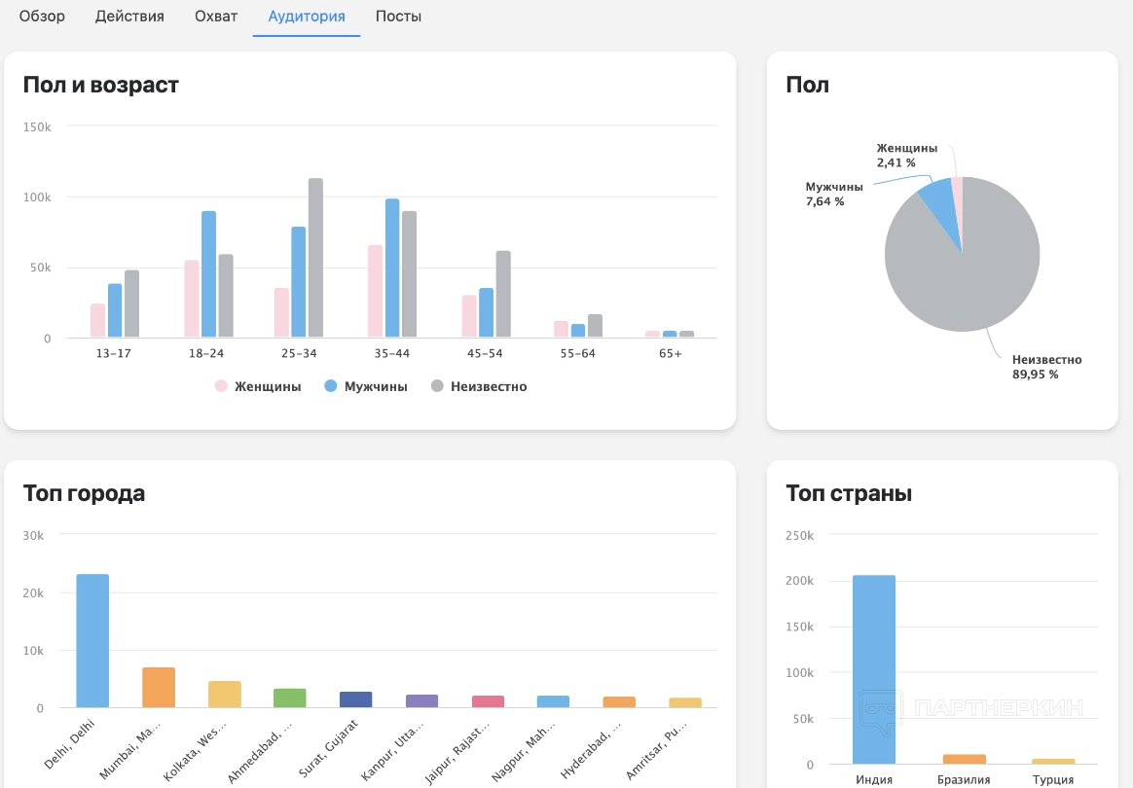
Task: Open the Обзор tab
Action: pos(42,16)
